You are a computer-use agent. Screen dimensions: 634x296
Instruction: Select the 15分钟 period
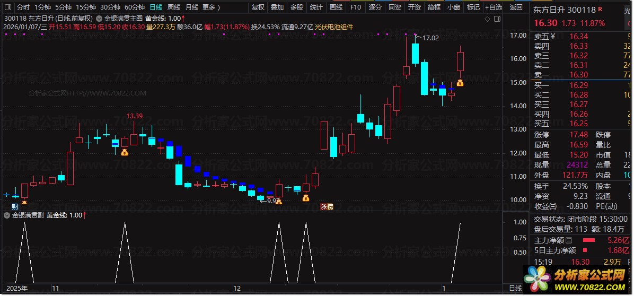click(x=86, y=7)
